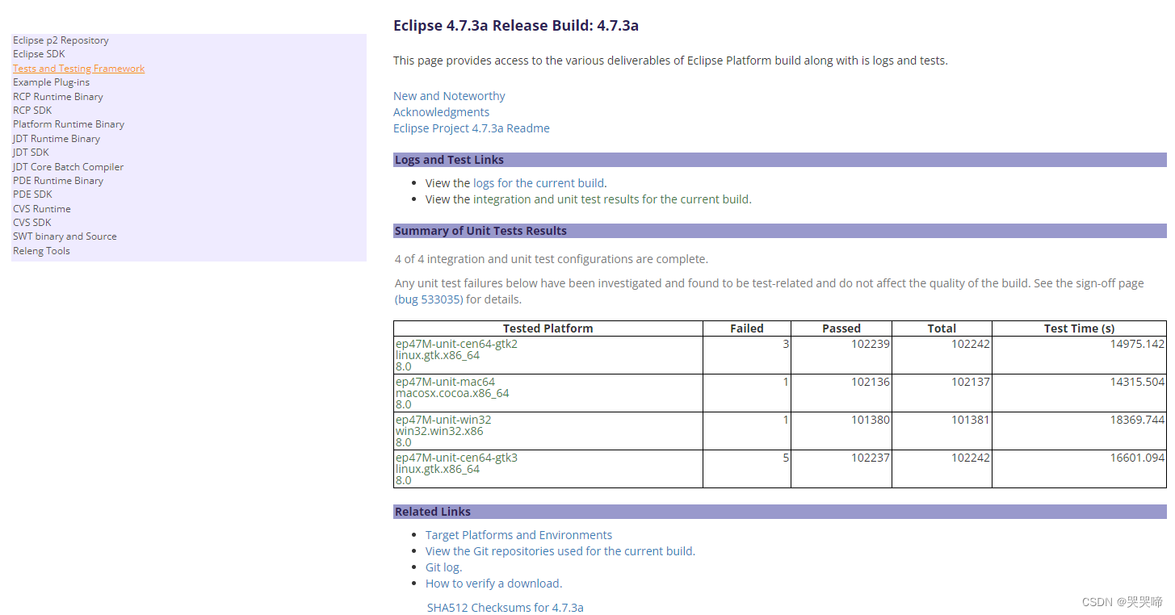Open integration and unit test results link
This screenshot has height=615, width=1175.
click(x=612, y=199)
